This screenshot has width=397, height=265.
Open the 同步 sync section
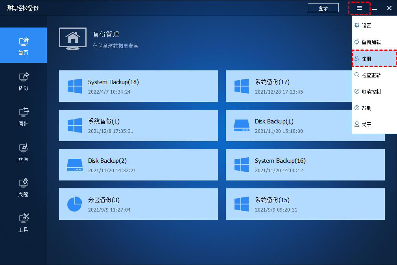click(23, 116)
